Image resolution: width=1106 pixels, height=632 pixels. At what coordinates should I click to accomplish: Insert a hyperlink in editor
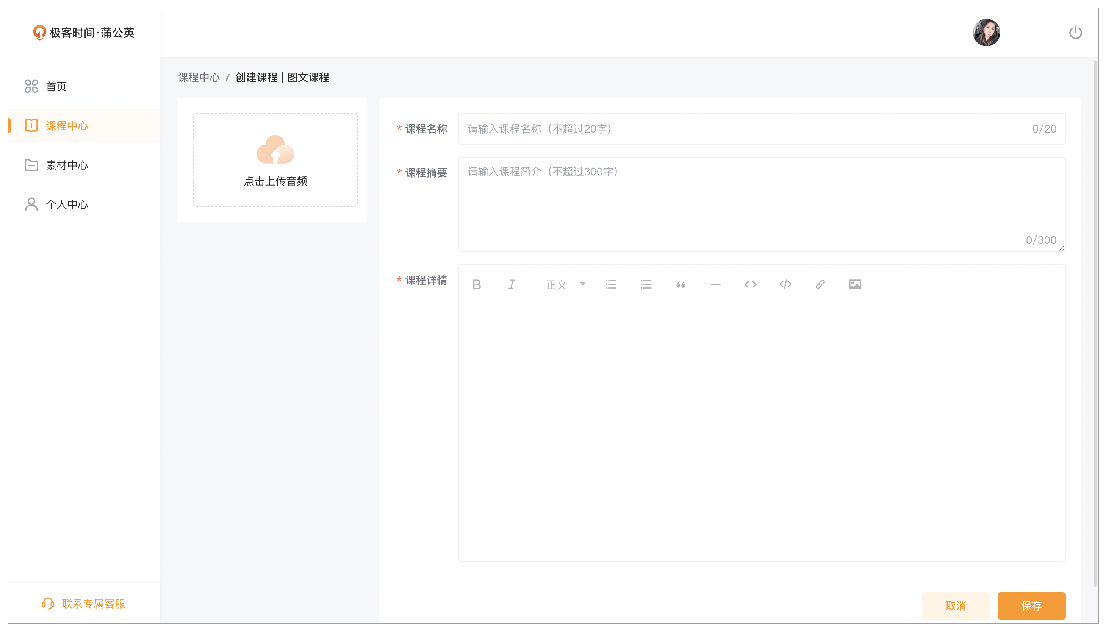(820, 284)
